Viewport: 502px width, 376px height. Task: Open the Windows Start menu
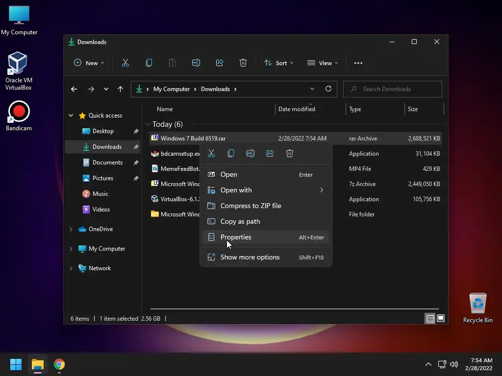(x=16, y=364)
